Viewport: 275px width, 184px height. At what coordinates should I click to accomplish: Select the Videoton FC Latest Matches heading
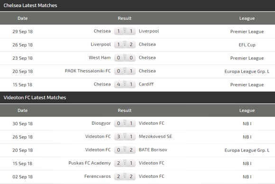pyautogui.click(x=35, y=98)
